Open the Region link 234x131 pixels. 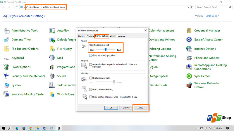[x=153, y=67]
